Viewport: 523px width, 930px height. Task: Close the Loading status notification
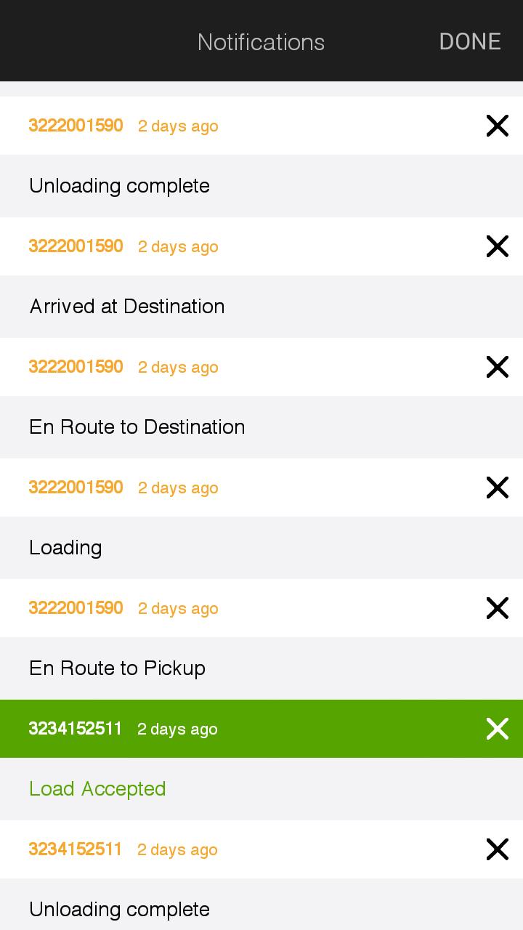497,488
